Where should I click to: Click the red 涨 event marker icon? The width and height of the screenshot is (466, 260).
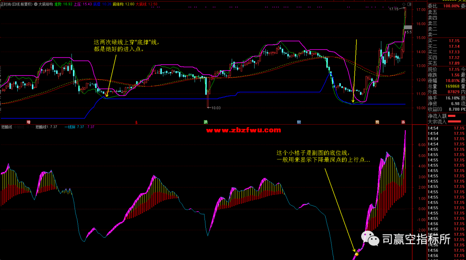(403, 122)
